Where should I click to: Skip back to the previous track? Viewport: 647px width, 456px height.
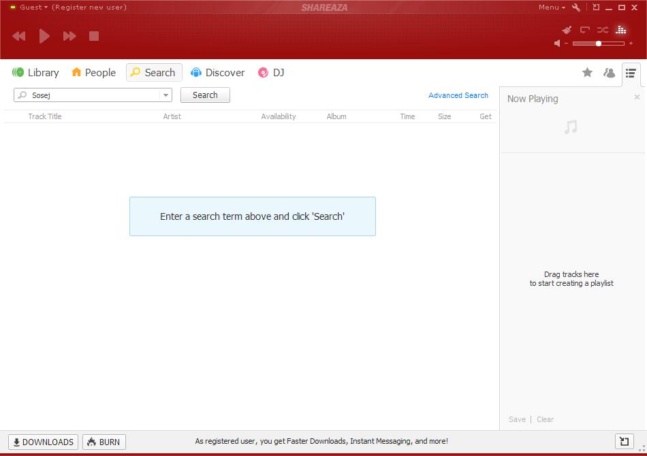[19, 36]
